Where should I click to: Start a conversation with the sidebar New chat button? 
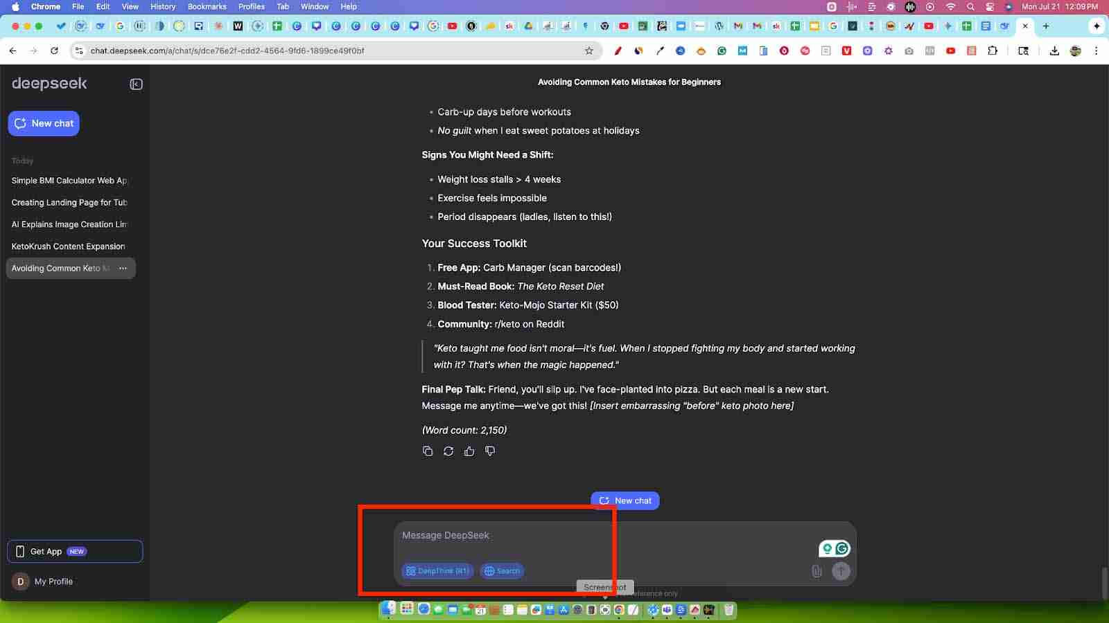click(x=44, y=123)
